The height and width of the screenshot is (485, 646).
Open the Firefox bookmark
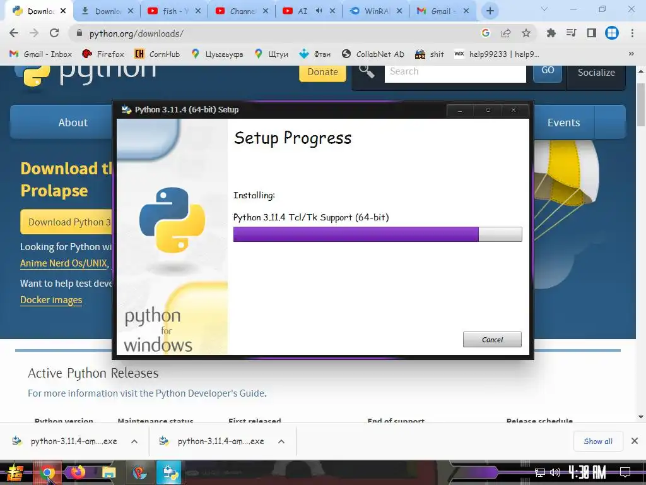coord(103,54)
